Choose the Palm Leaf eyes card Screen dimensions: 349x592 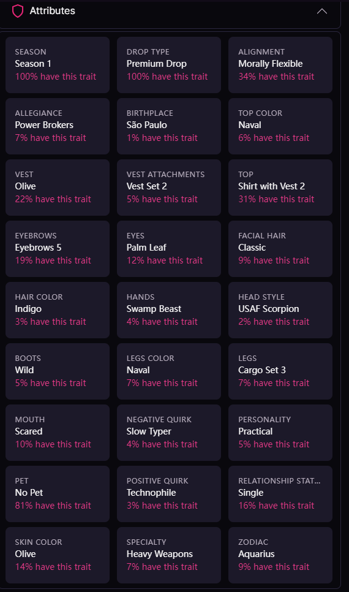tap(169, 249)
